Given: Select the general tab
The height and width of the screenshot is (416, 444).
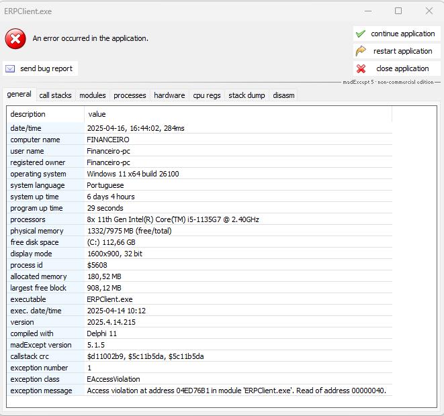Looking at the screenshot, I should coord(19,95).
